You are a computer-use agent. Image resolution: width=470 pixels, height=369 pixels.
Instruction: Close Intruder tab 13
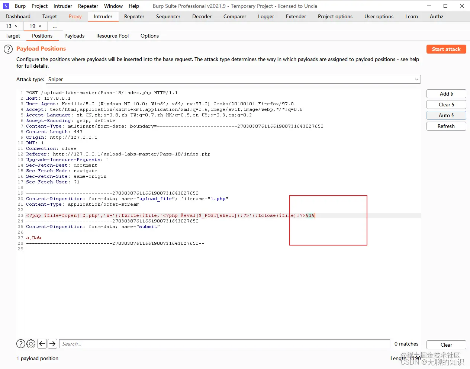tap(16, 26)
